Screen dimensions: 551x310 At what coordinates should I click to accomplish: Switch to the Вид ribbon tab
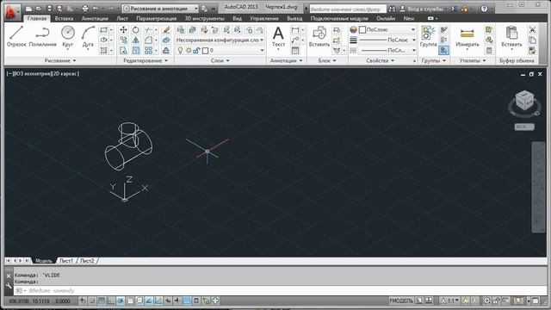point(238,18)
